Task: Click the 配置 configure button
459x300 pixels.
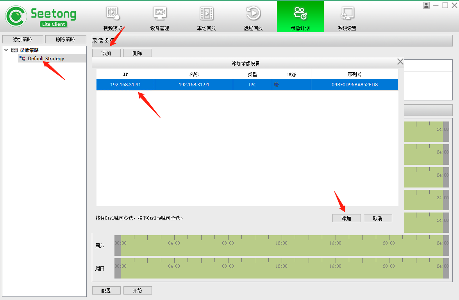Action: [106, 291]
